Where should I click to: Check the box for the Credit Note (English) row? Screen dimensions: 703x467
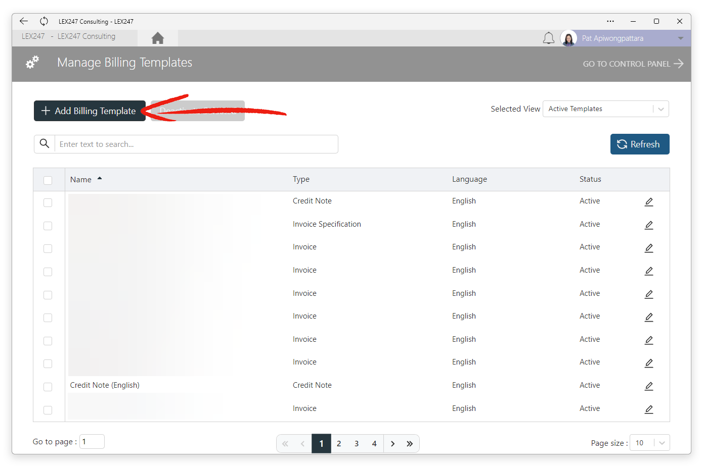pyautogui.click(x=48, y=387)
